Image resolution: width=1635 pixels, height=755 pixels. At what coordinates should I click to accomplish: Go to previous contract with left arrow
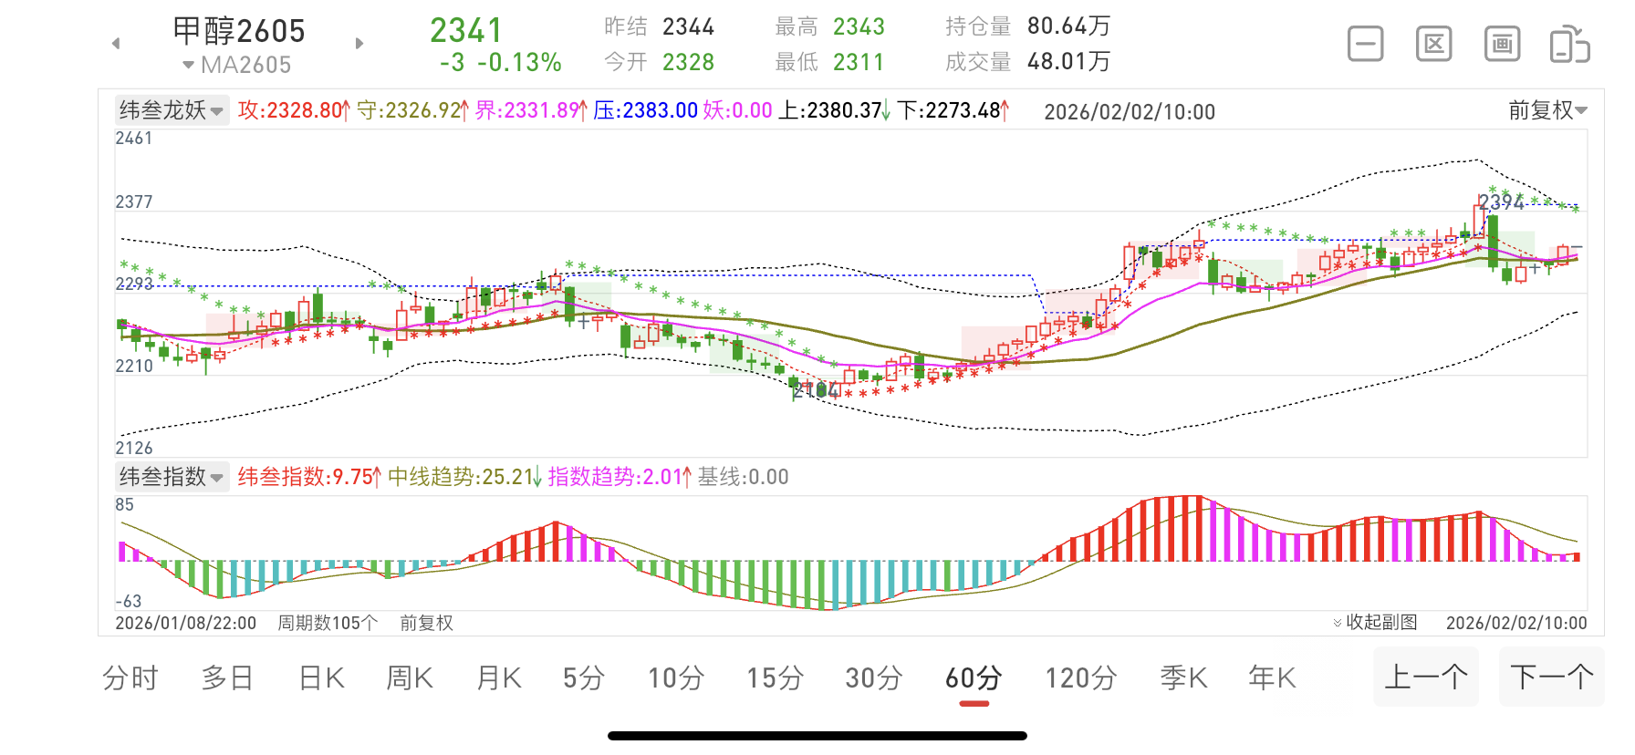pos(116,44)
